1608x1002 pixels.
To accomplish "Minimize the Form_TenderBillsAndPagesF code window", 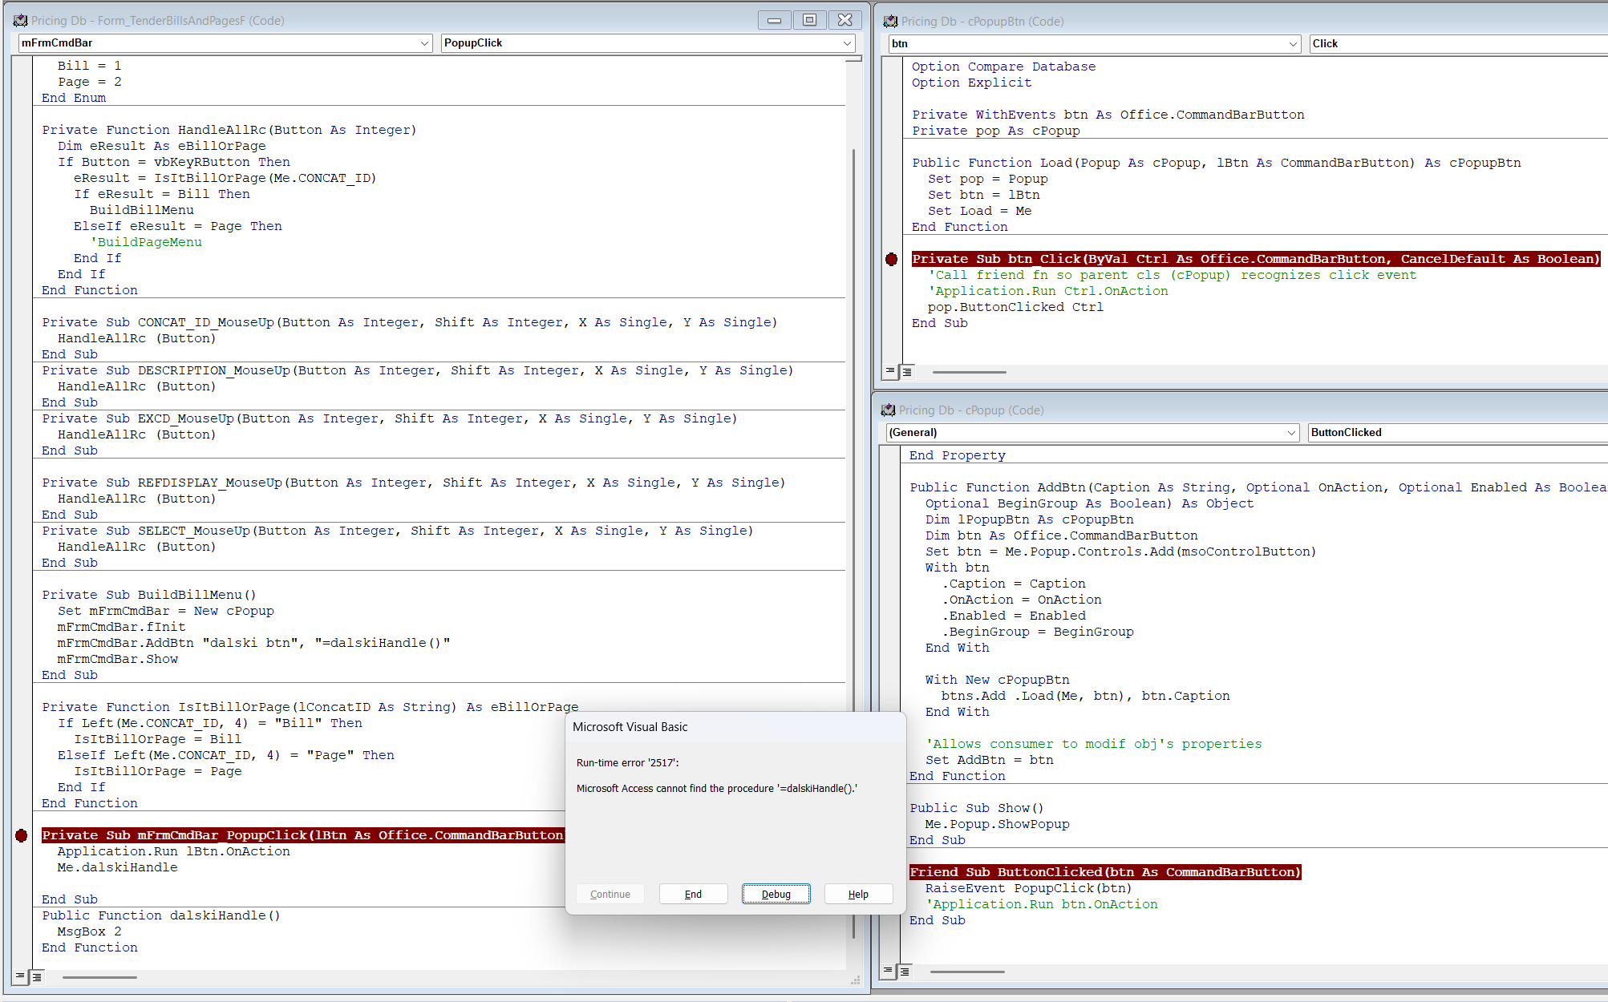I will [x=775, y=20].
